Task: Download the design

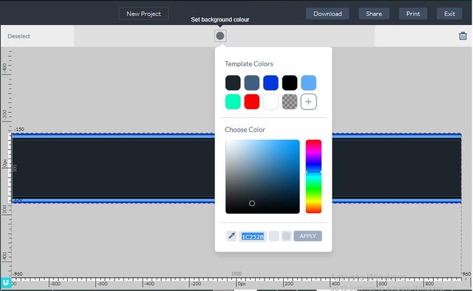Action: 327,13
